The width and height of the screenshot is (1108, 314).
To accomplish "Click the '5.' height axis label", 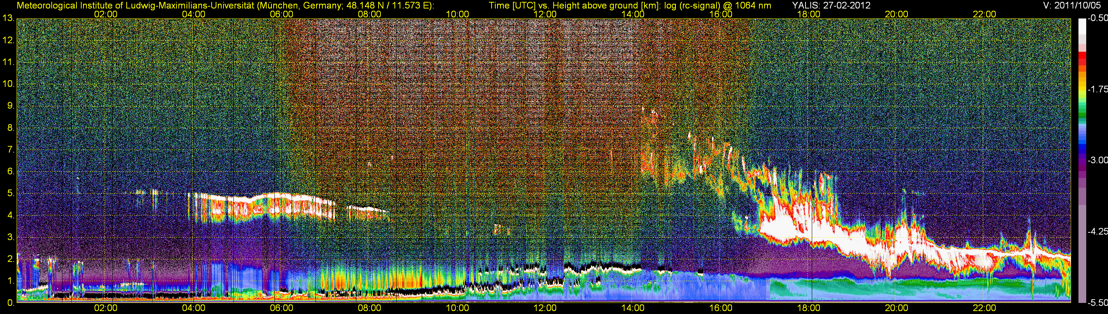I will coord(11,194).
